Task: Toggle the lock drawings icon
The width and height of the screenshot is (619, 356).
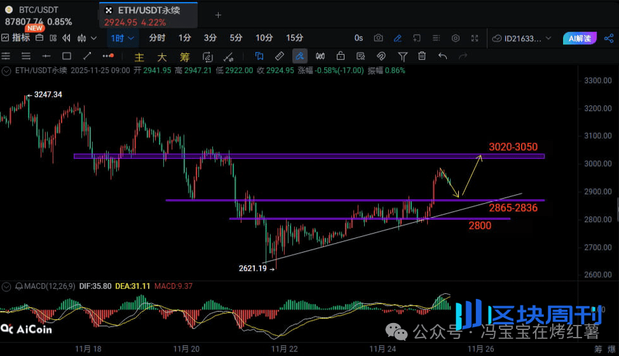Action: [341, 56]
